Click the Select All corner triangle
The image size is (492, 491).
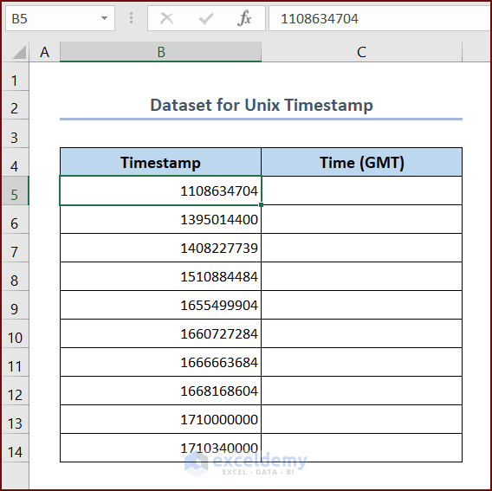tap(19, 52)
